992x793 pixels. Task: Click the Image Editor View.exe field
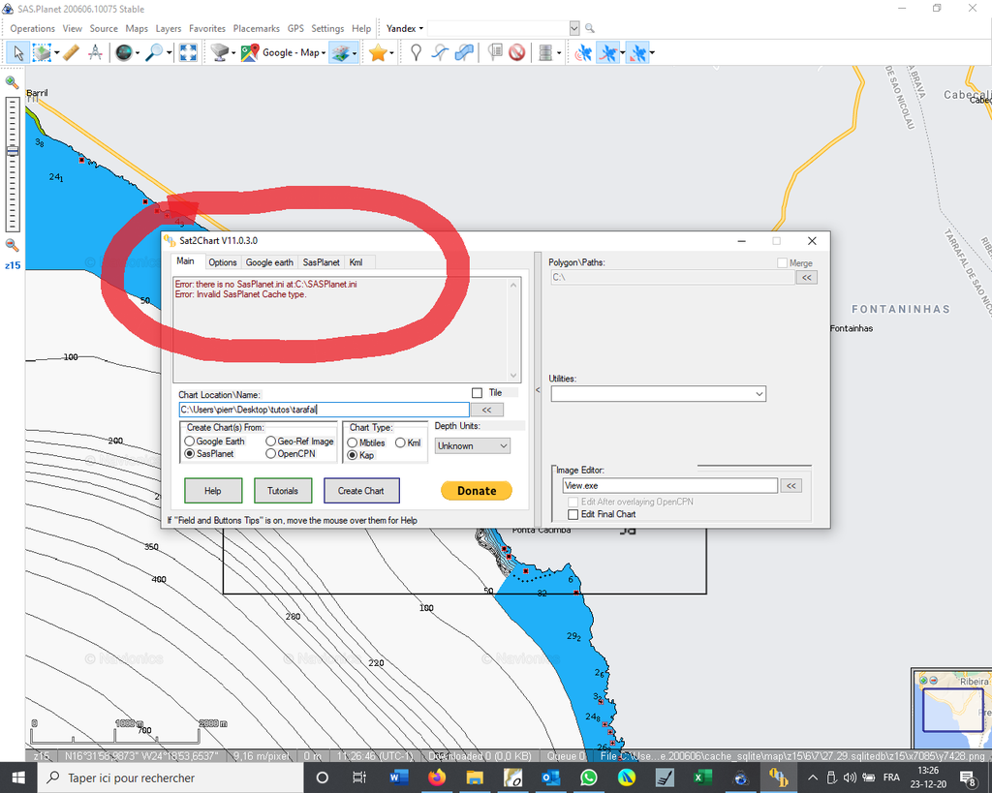click(x=670, y=486)
